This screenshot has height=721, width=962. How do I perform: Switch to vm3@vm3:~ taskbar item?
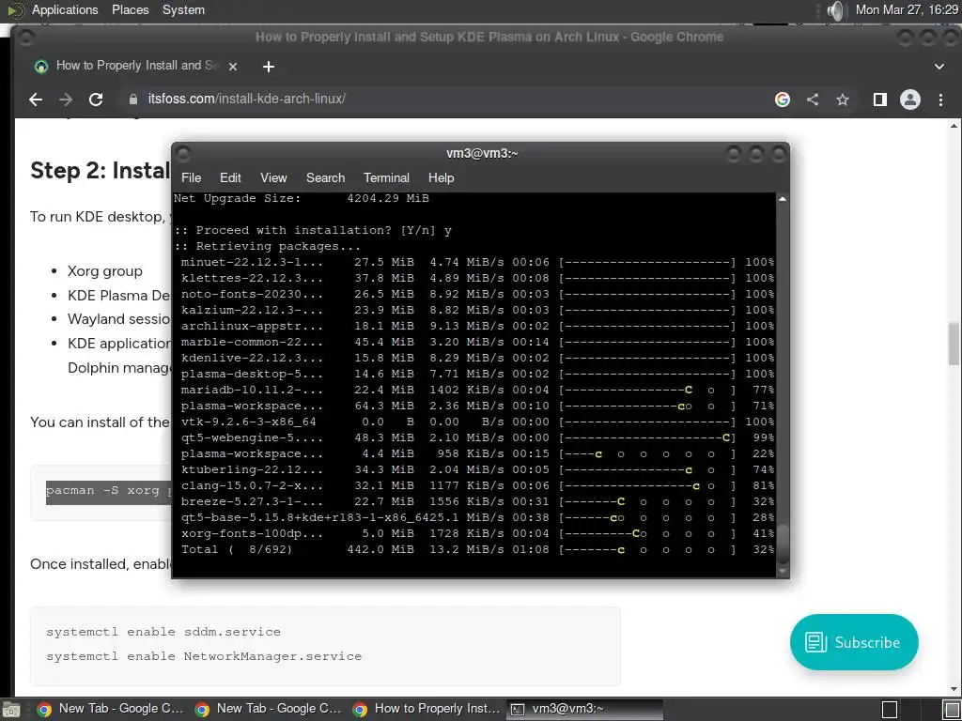click(584, 709)
